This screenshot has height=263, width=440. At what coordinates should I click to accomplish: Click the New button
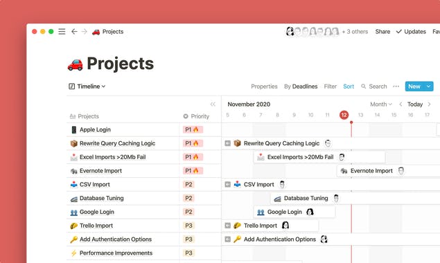414,87
